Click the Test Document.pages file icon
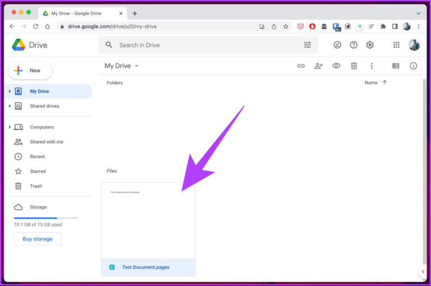This screenshot has width=431, height=286. point(112,267)
